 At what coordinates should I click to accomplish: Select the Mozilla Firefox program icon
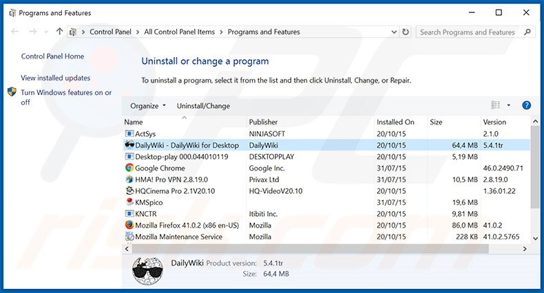coord(129,225)
